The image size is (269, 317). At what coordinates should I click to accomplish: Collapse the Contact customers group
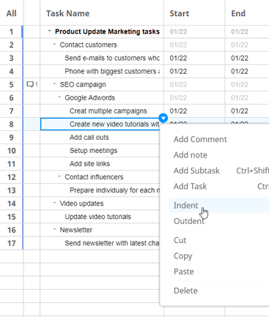[54, 44]
